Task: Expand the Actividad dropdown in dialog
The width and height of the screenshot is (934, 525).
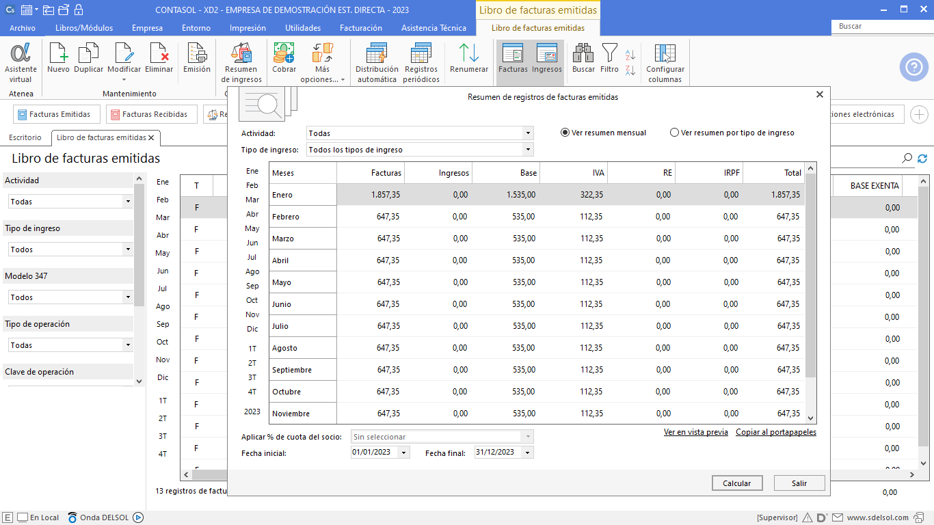Action: pyautogui.click(x=527, y=133)
